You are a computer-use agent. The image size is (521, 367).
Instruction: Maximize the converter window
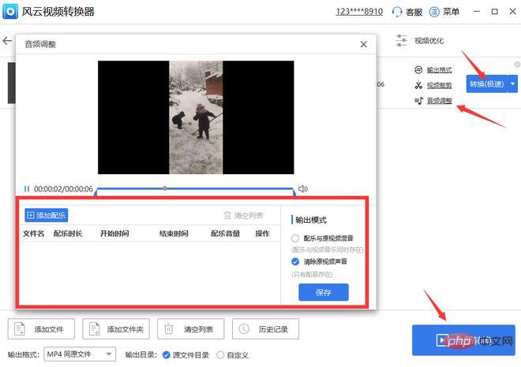(x=494, y=12)
